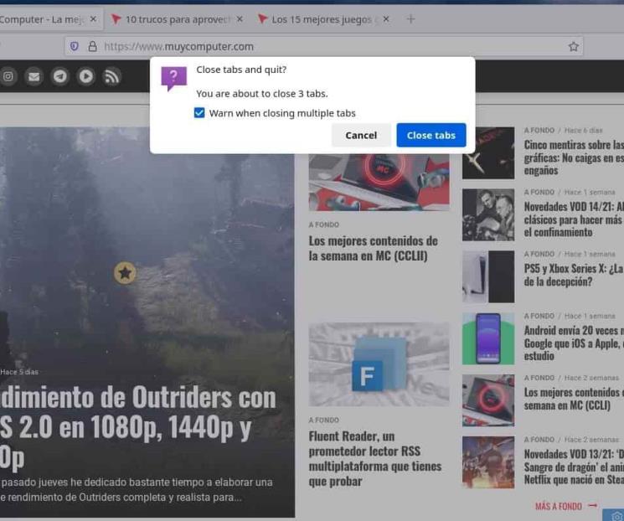
Task: Open CCLI contents sidebar thumbnail
Action: [x=488, y=400]
